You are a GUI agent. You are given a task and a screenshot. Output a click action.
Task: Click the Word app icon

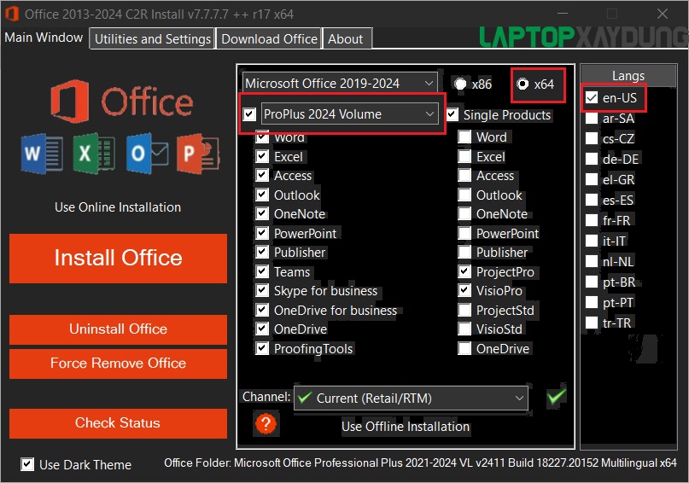tap(42, 154)
